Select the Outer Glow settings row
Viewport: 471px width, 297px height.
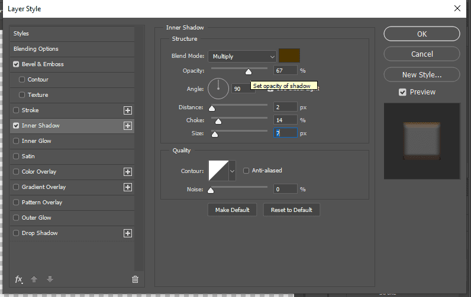point(72,217)
